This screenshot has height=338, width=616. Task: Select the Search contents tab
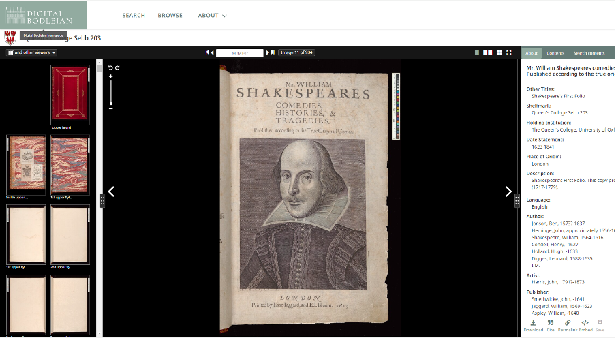589,53
